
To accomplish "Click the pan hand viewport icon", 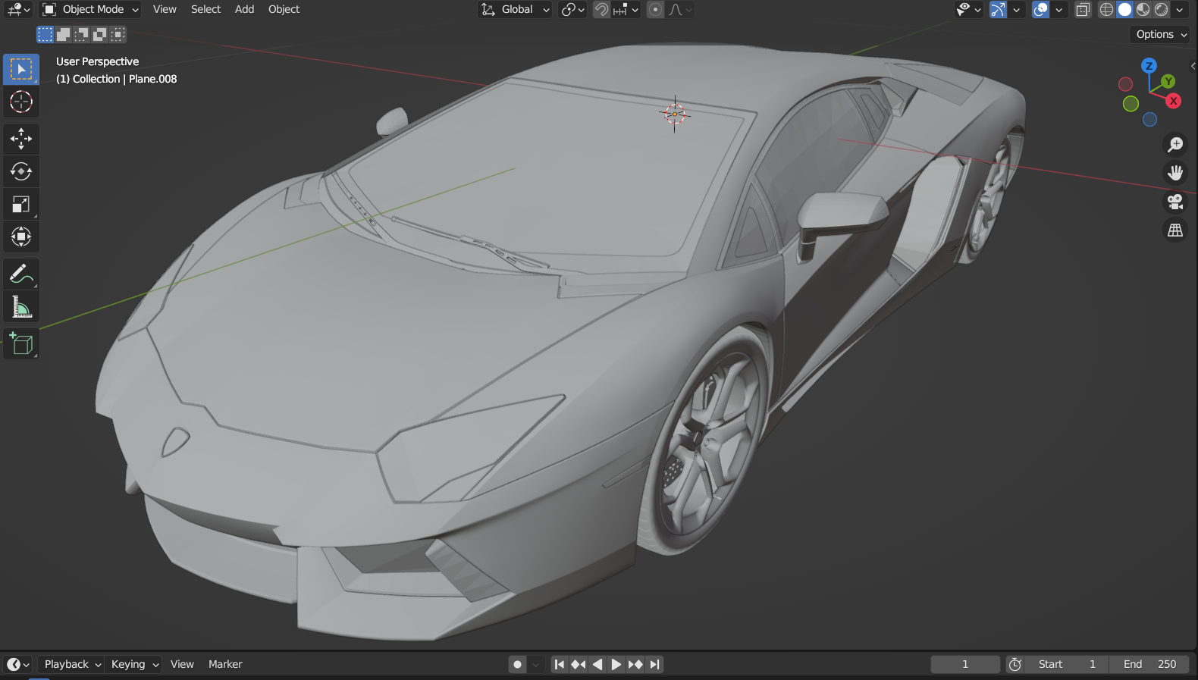I will [x=1175, y=173].
